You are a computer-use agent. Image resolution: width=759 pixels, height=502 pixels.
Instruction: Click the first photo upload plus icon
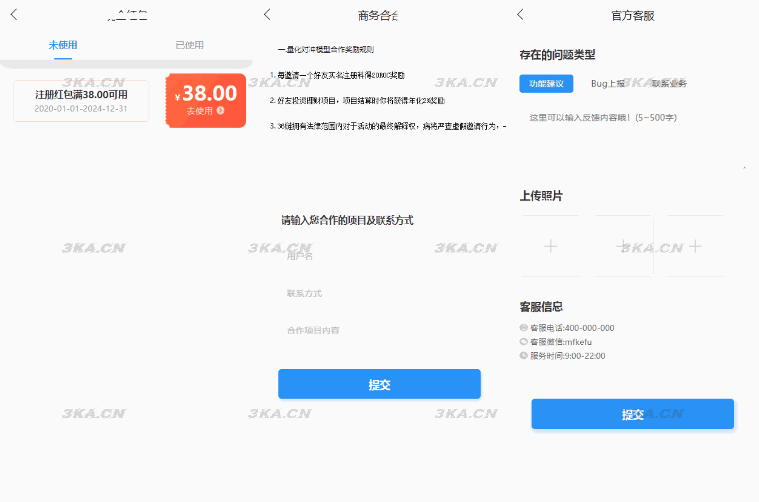tap(550, 246)
